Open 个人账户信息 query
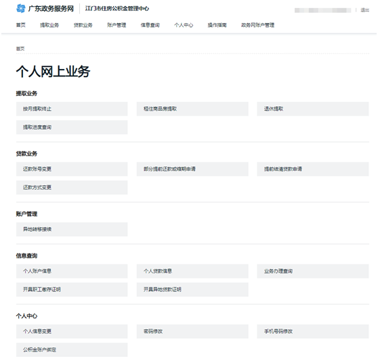The width and height of the screenshot is (378, 359). (72, 271)
